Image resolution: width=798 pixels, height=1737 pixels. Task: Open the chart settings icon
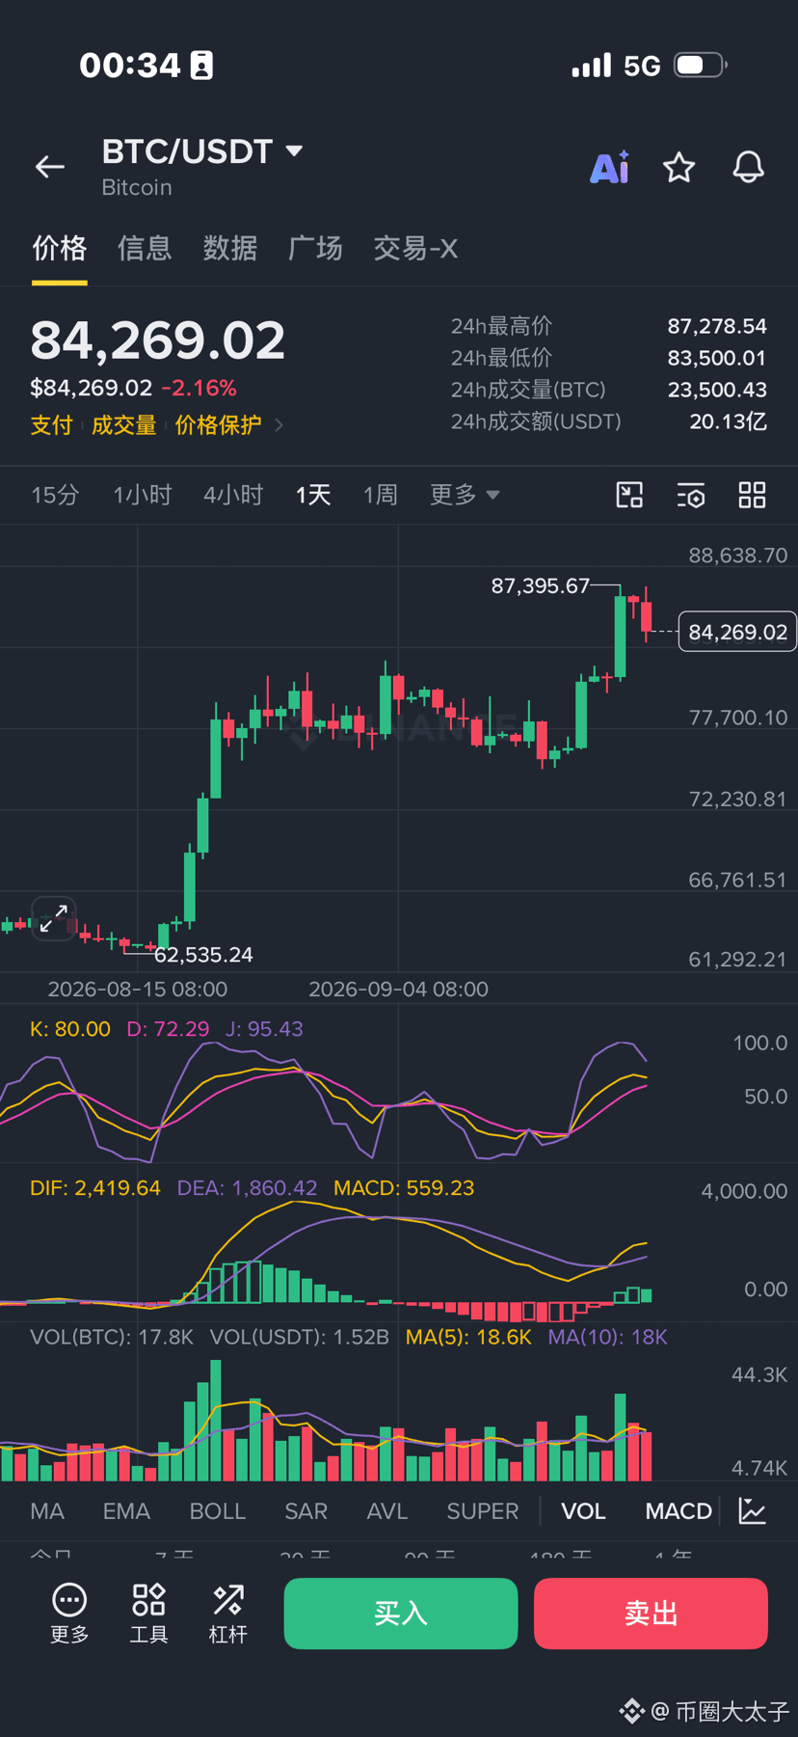(691, 495)
